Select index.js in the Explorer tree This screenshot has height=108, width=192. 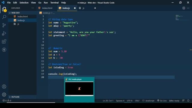(x=22, y=20)
